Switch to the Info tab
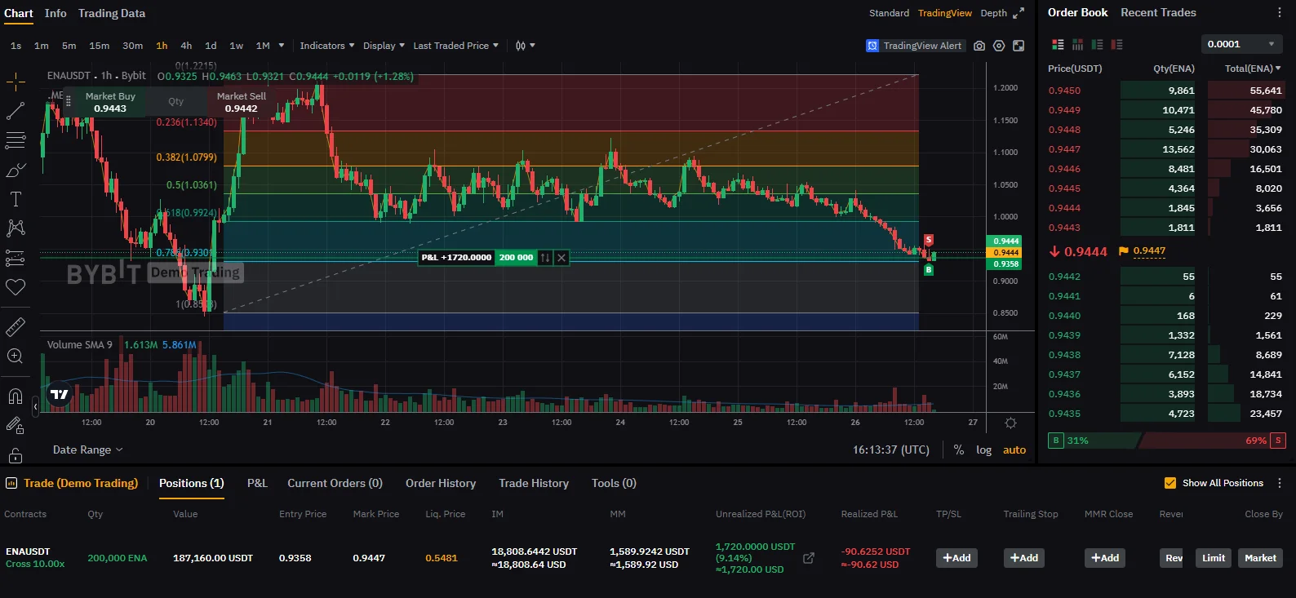1296x598 pixels. pyautogui.click(x=55, y=13)
